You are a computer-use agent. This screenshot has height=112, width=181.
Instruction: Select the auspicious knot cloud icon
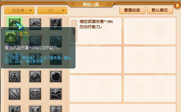(35, 94)
